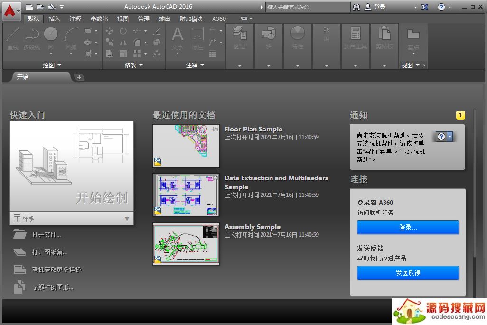487x325 pixels.
Task: Open the AutoCAD application menu (red A)
Action: click(9, 10)
